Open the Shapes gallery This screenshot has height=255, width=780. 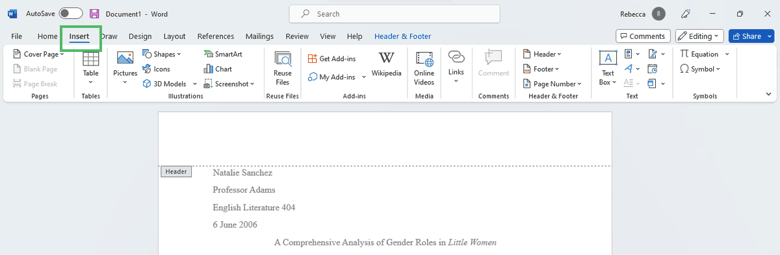click(162, 55)
